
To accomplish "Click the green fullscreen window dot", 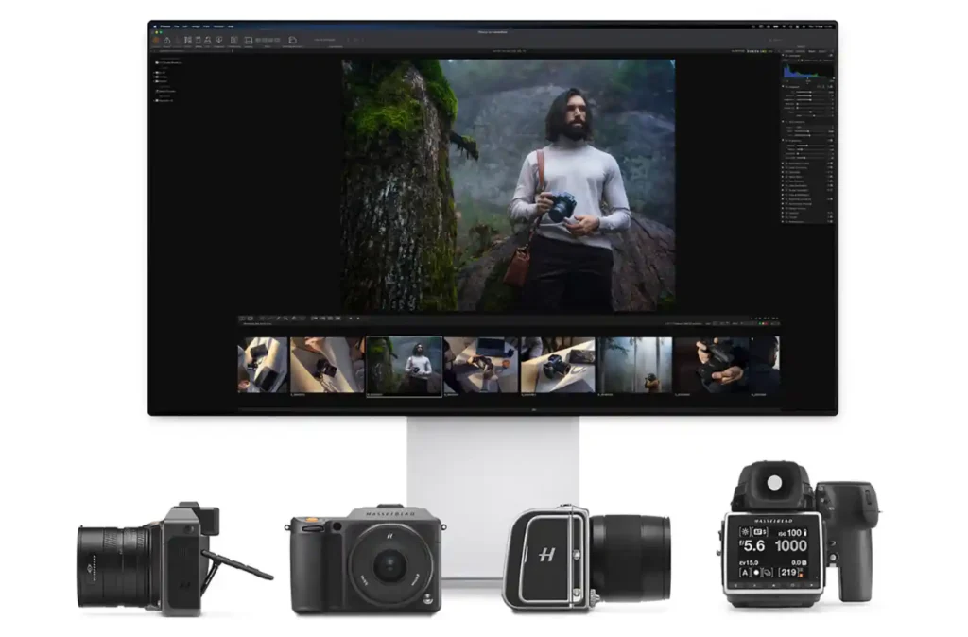I will pyautogui.click(x=163, y=33).
